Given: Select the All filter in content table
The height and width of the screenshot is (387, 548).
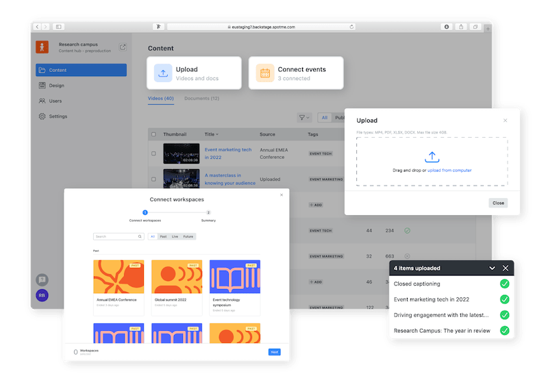Looking at the screenshot, I should [x=325, y=117].
